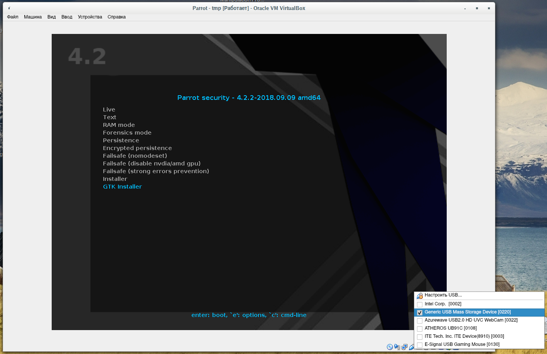Open the Машина menu
547x354 pixels.
(x=33, y=17)
